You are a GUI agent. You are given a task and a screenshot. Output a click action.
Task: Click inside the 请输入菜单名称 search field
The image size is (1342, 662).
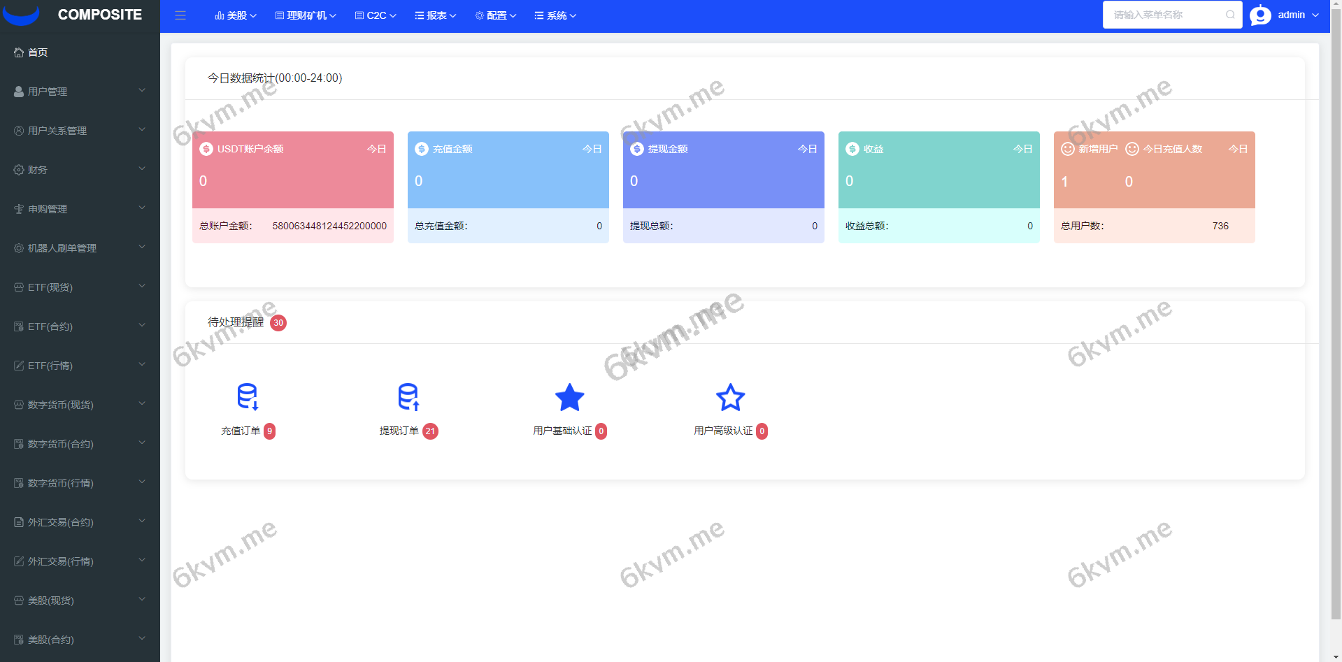1164,15
